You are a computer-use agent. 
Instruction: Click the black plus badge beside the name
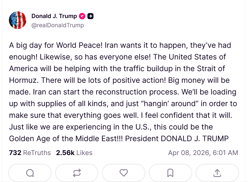point(90,16)
